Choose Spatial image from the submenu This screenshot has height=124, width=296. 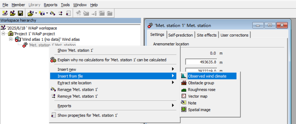coord(199,109)
